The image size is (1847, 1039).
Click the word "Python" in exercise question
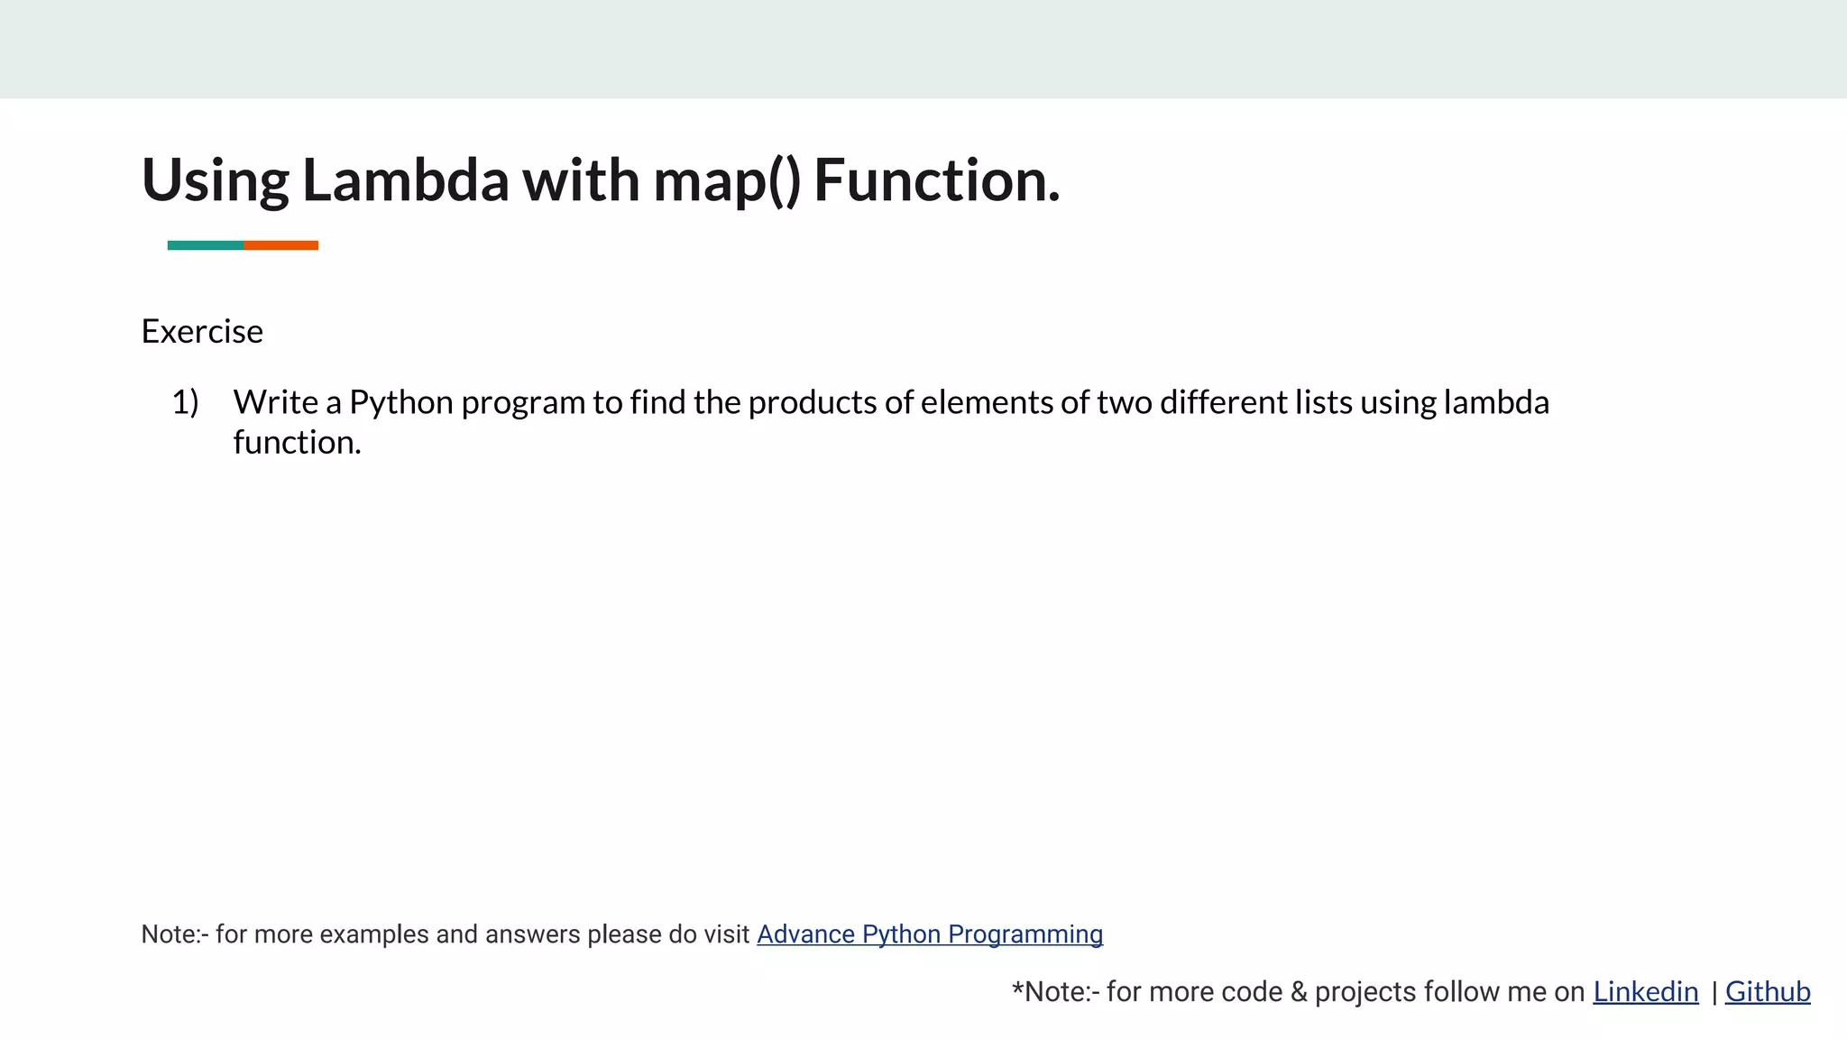[x=401, y=402]
